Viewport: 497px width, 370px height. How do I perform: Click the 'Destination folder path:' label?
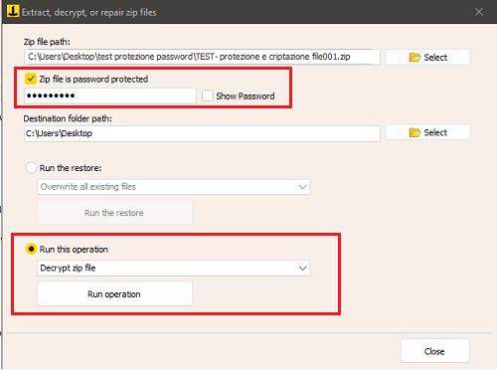pyautogui.click(x=68, y=118)
